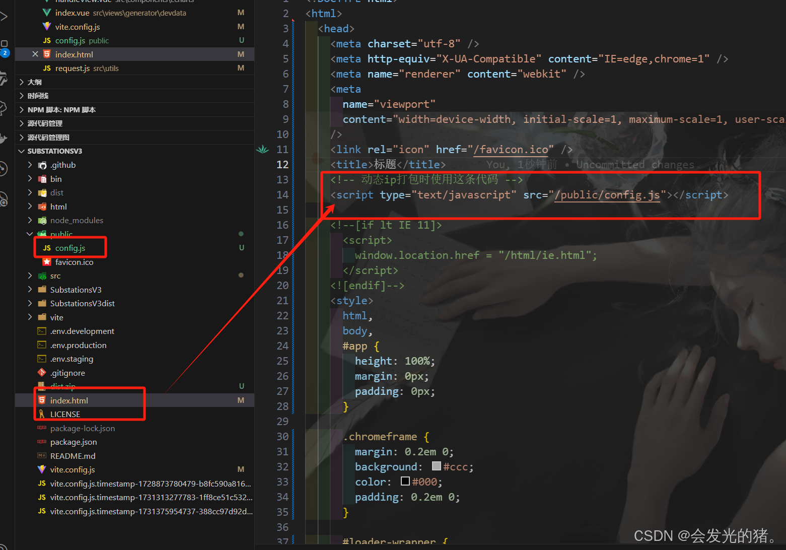The height and width of the screenshot is (550, 786).
Task: Click the bin folder icon
Action: pyautogui.click(x=42, y=179)
